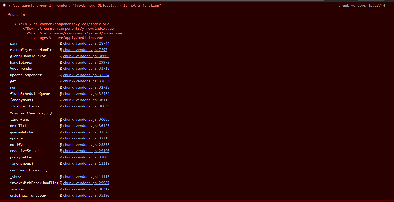The height and width of the screenshot is (202, 394).
Task: Open invokeWithErrorHandling link chunk-vendors.js:29987
Action: (x=86, y=183)
